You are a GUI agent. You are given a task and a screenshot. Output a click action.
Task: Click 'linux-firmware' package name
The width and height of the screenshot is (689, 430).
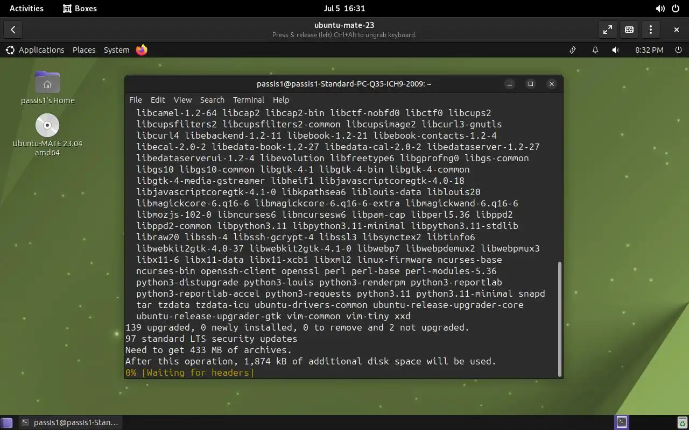394,260
